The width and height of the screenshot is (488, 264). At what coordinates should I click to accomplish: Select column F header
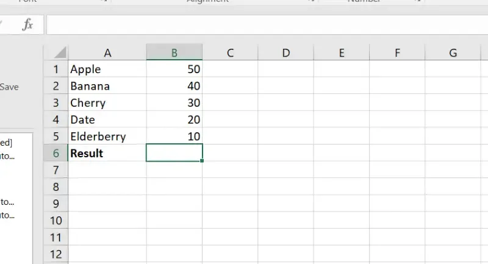397,52
